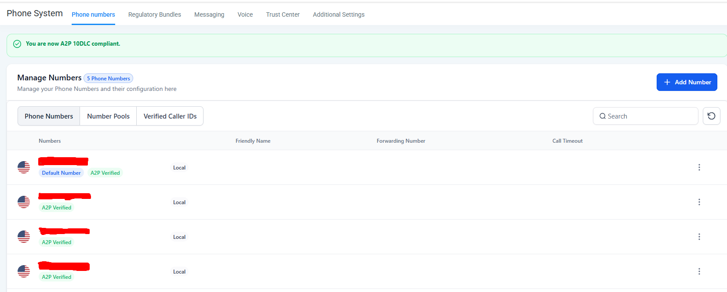
Task: Open the Regulatory Bundles tab
Action: [x=155, y=14]
